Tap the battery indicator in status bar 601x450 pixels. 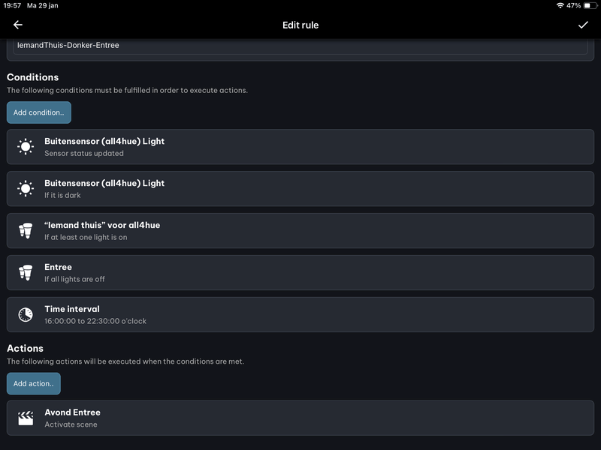coord(587,5)
